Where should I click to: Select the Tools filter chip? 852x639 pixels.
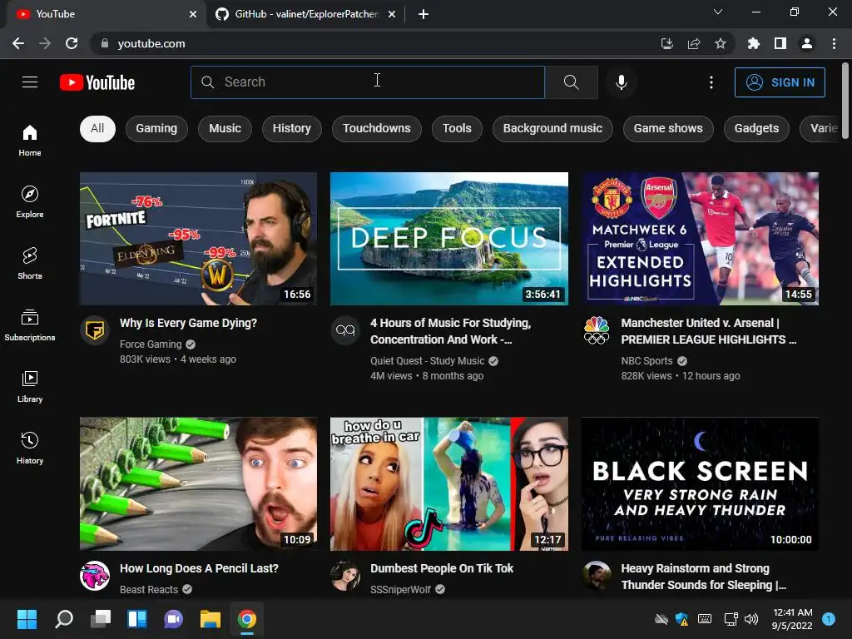457,129
